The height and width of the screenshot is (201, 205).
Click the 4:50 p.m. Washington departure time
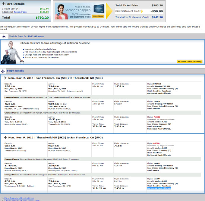pos(10,181)
